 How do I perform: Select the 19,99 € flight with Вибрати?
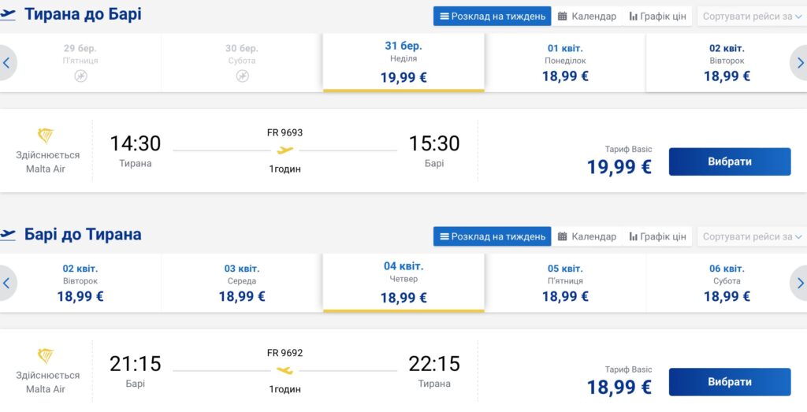point(730,161)
